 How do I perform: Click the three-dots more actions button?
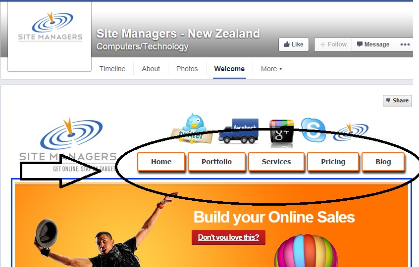click(x=405, y=44)
